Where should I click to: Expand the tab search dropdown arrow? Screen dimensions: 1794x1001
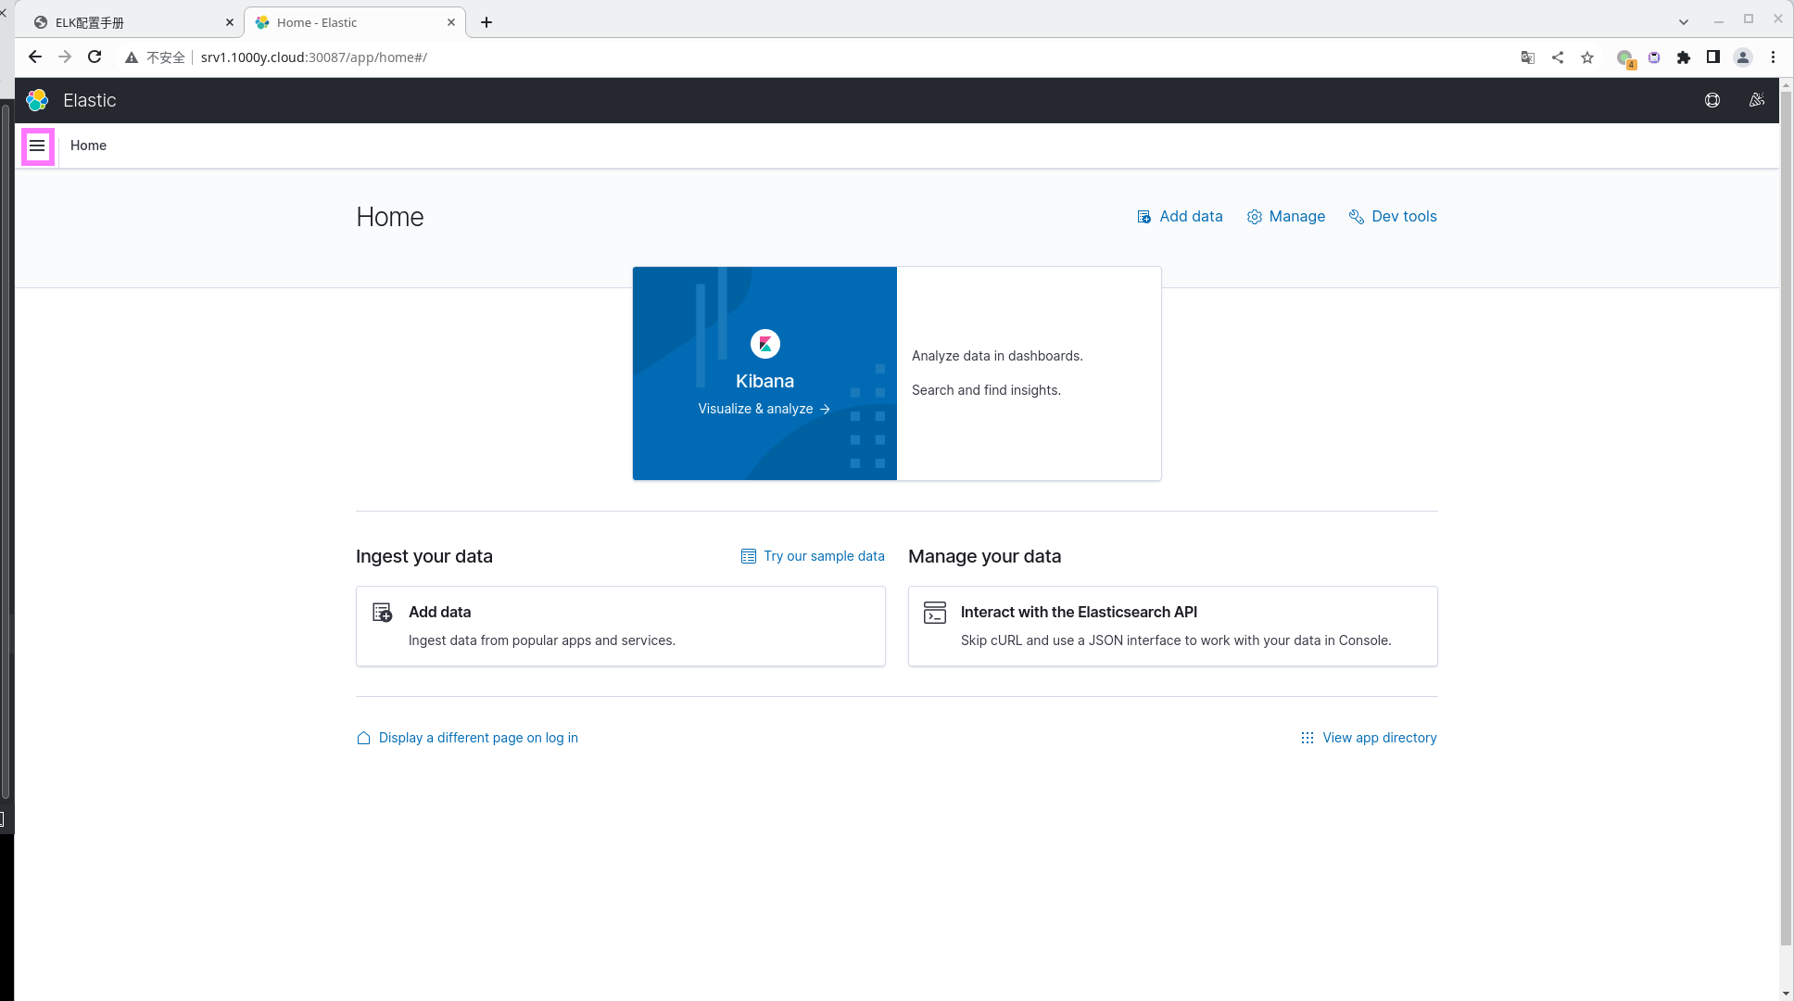click(x=1684, y=22)
